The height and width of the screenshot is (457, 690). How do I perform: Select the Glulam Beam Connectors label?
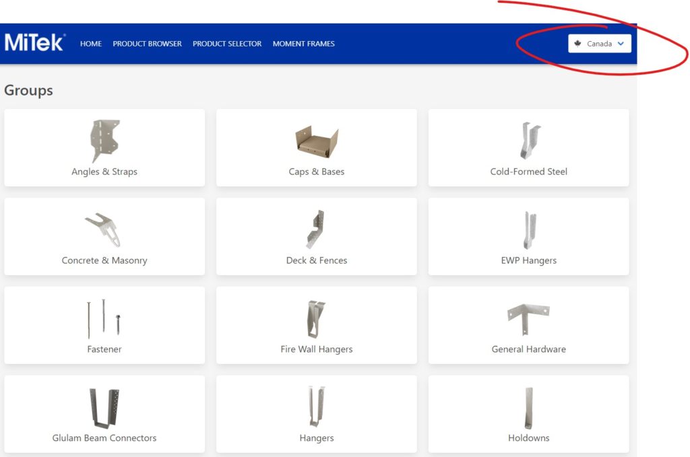(104, 438)
